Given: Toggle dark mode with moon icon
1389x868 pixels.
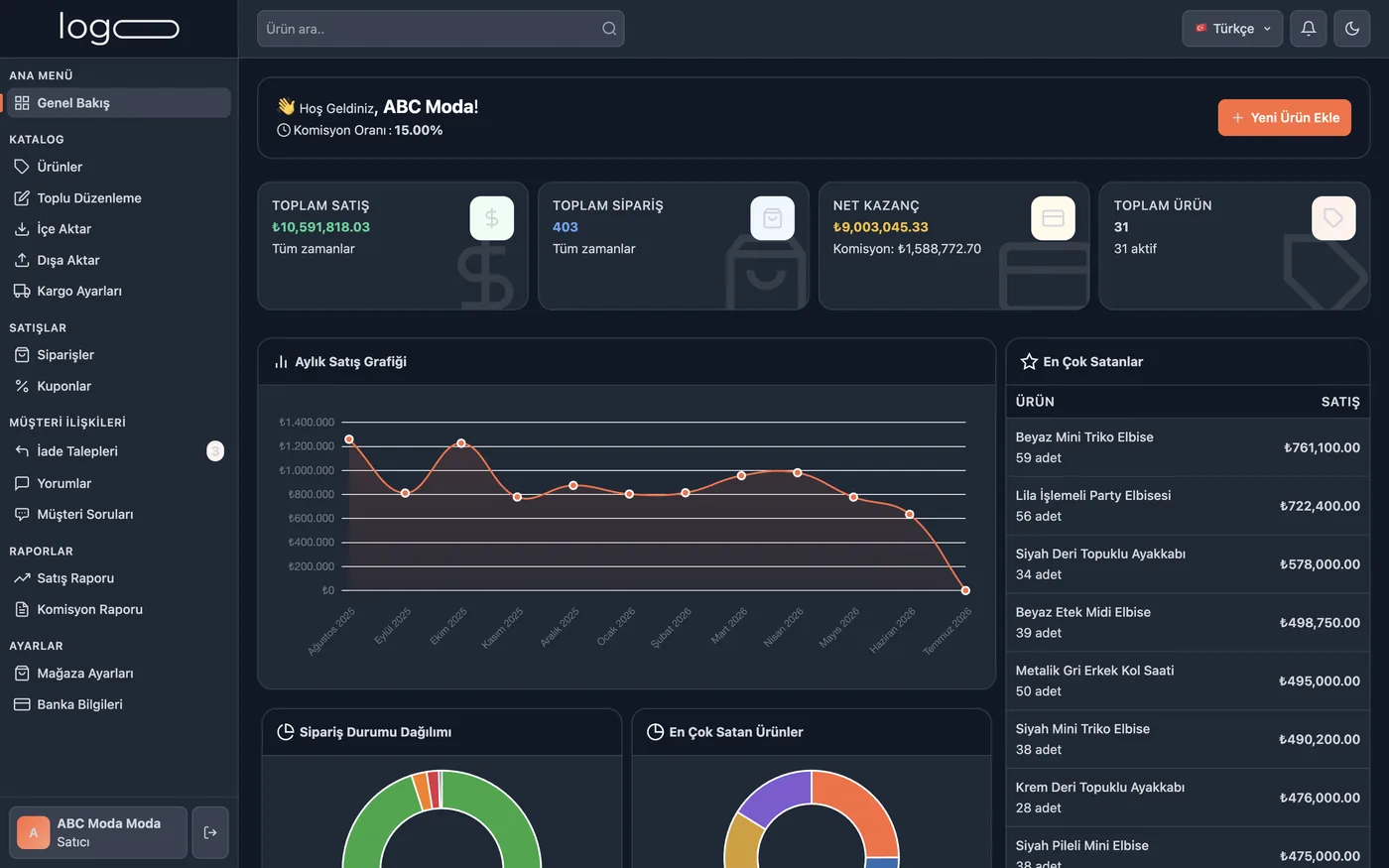Looking at the screenshot, I should tap(1351, 29).
